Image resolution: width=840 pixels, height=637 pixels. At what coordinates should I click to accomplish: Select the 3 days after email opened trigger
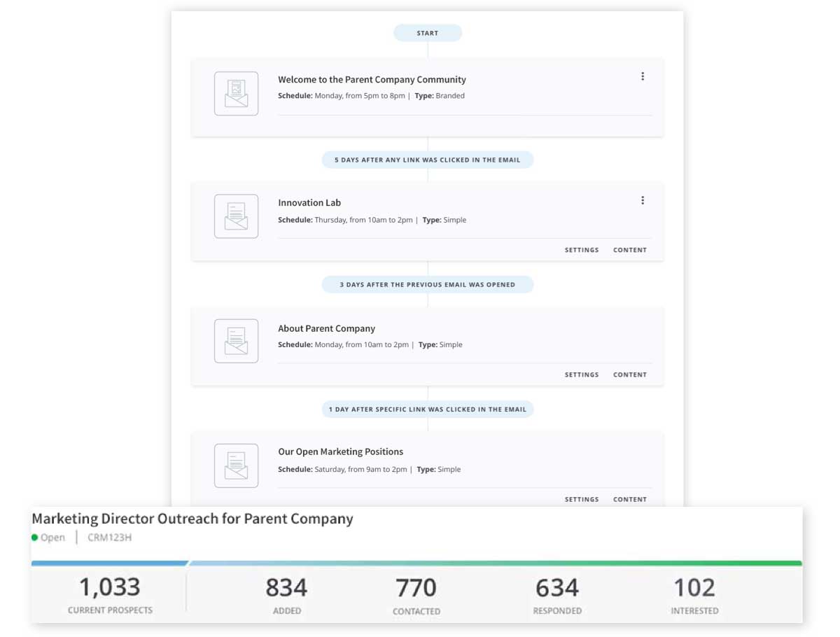[427, 285]
